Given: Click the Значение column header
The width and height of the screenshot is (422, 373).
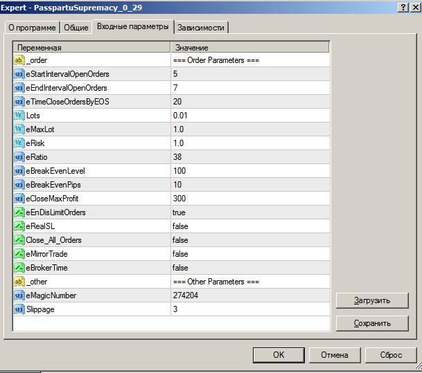Looking at the screenshot, I should click(250, 48).
